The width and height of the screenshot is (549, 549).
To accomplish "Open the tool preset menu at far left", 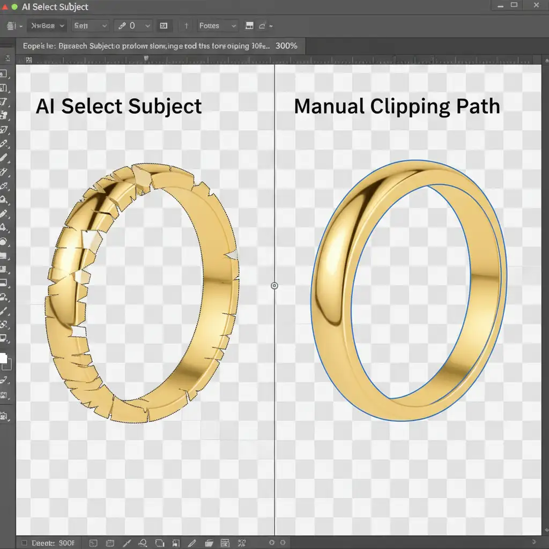I will click(13, 26).
